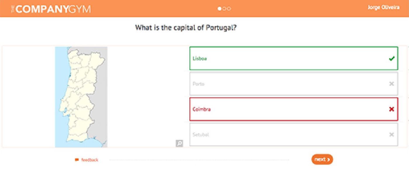Viewport: 409px width, 170px height.
Task: Click the green checkmark on Lisboa
Action: click(x=391, y=58)
